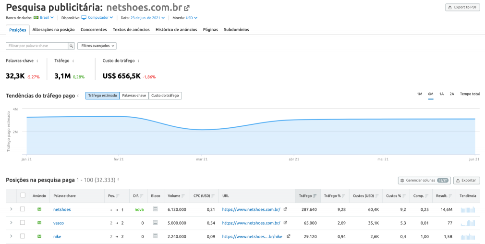The height and width of the screenshot is (244, 485).
Task: Switch to Alterações na posição tab
Action: (x=53, y=30)
